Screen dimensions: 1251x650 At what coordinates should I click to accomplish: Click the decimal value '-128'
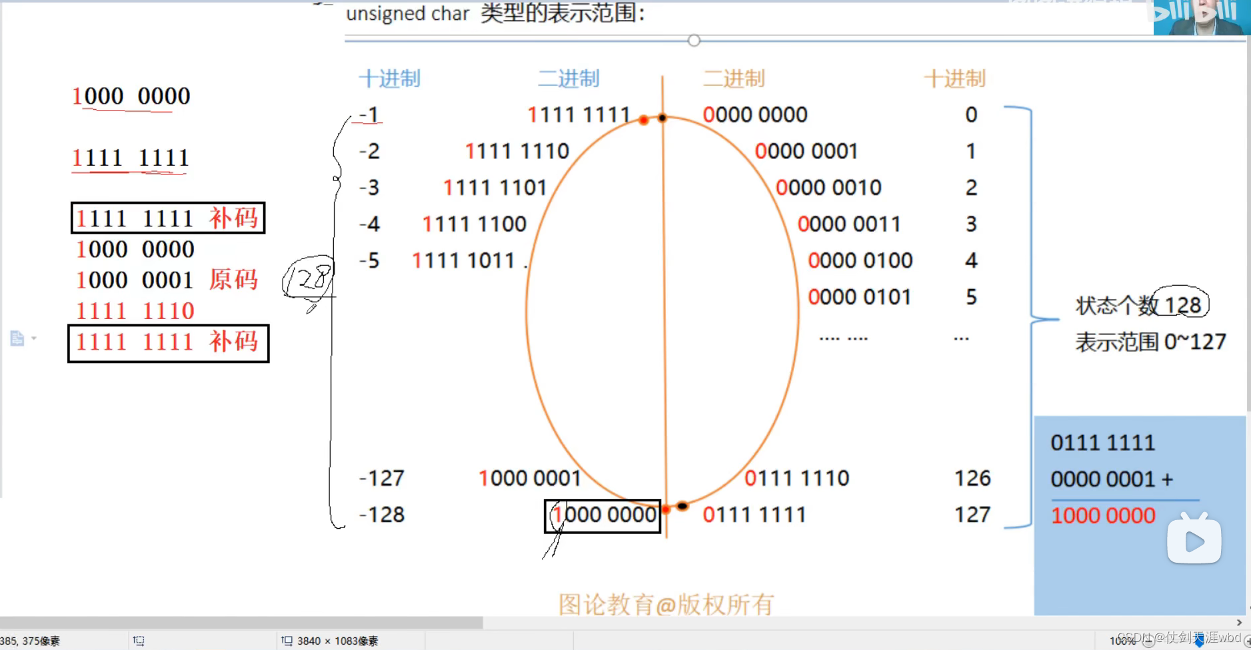(382, 515)
